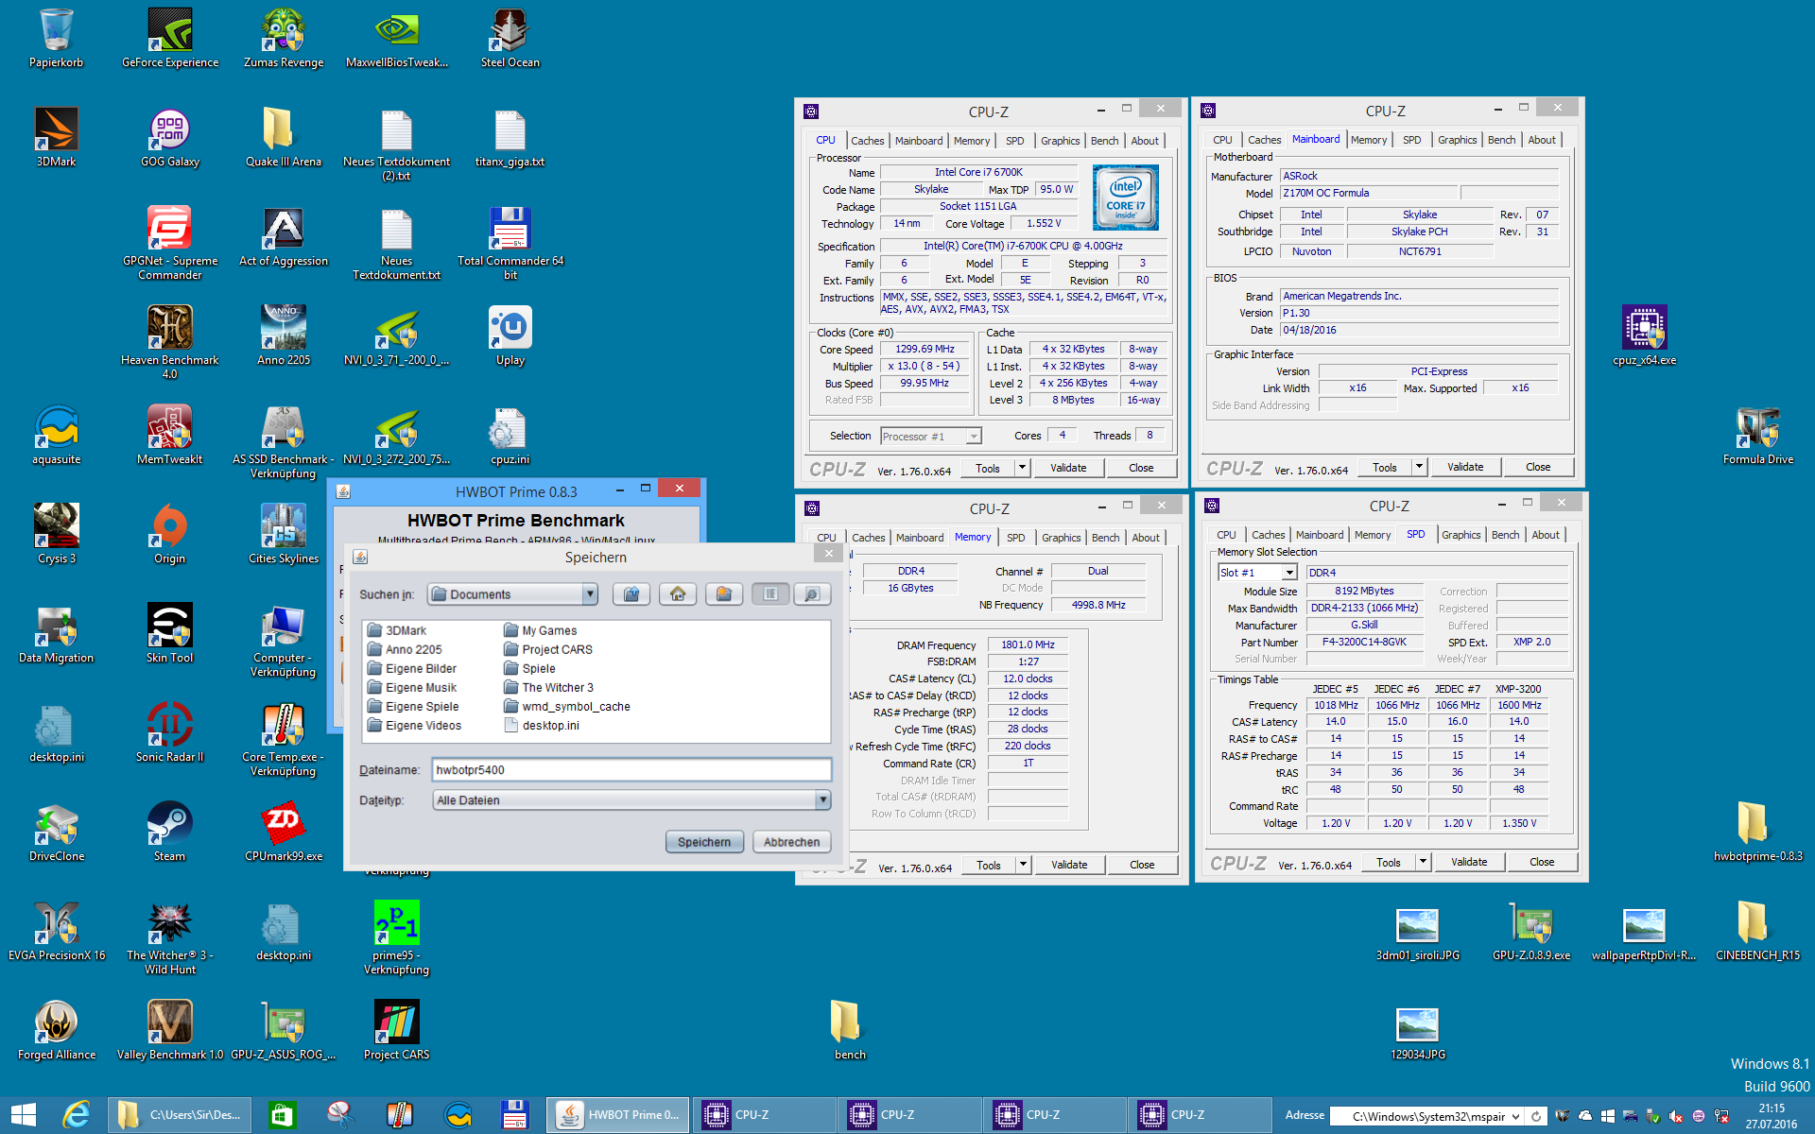Click Validate in CPU tab CPU-Z window
Screen dimensions: 1815x1134
tap(1068, 468)
